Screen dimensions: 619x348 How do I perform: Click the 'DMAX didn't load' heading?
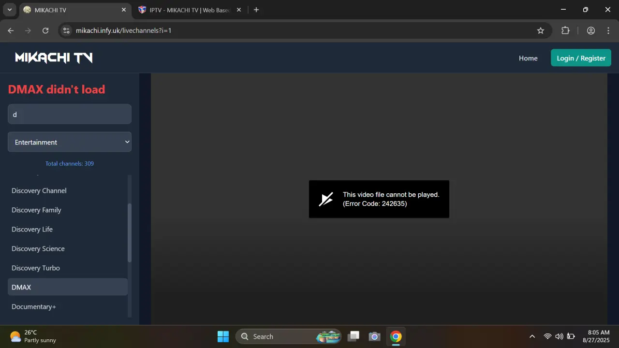click(57, 89)
